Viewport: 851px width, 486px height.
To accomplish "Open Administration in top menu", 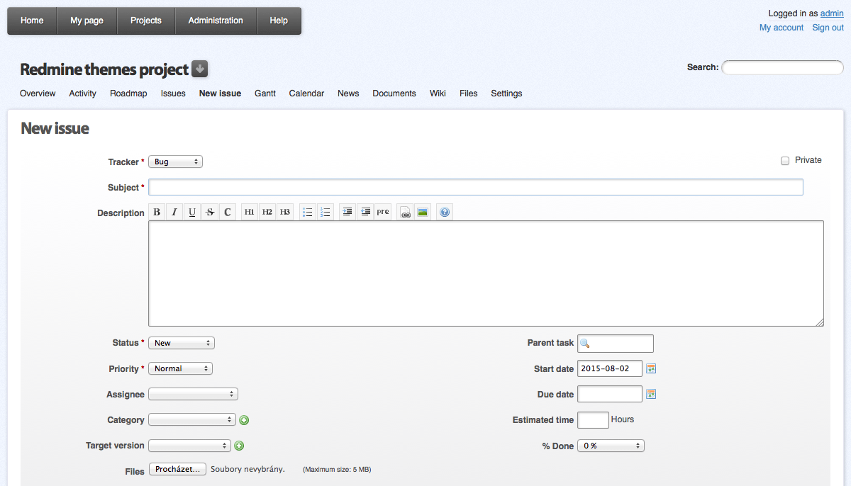I will (216, 21).
